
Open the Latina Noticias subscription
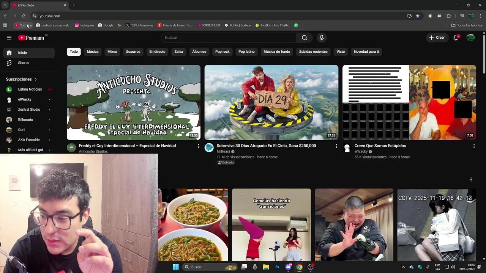tap(29, 89)
